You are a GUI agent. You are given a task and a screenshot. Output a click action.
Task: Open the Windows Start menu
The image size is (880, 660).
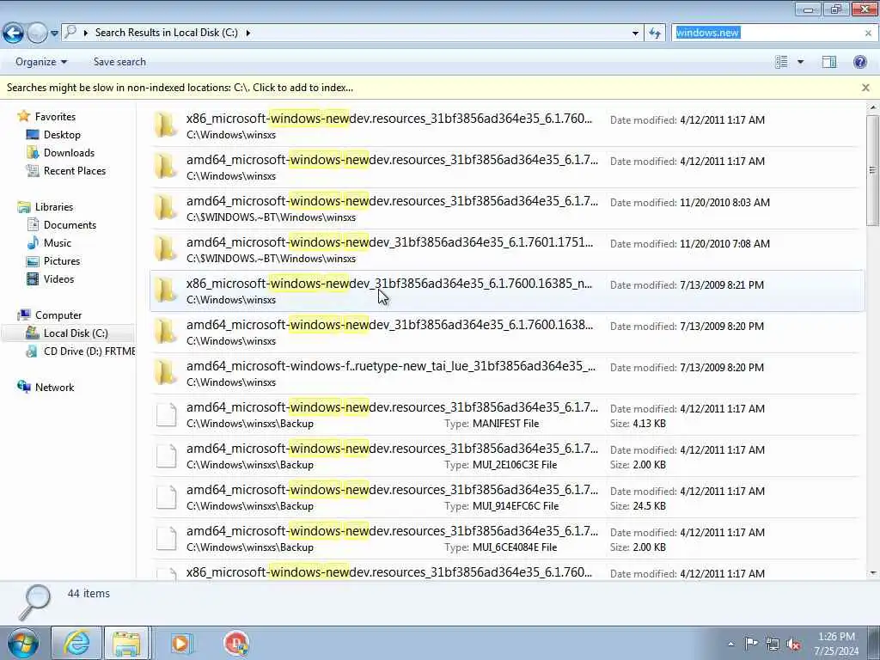[x=23, y=643]
